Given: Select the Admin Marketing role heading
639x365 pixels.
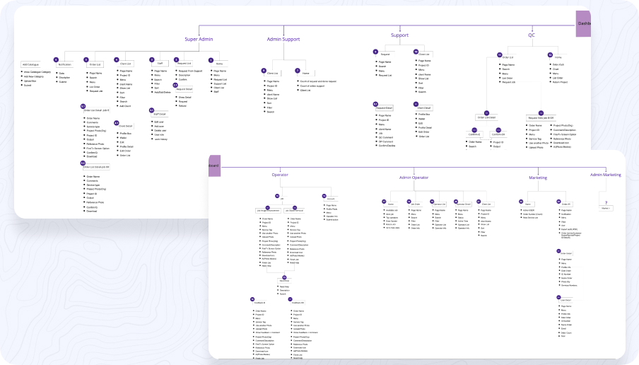Looking at the screenshot, I should tap(605, 175).
